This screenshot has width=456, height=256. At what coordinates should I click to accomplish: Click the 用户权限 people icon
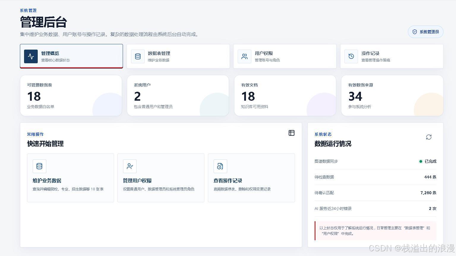pos(244,56)
